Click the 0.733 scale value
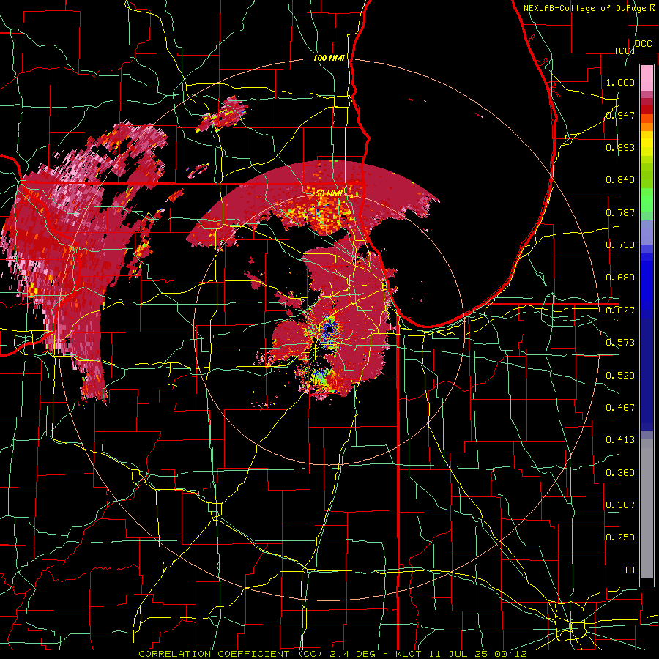 click(x=620, y=245)
